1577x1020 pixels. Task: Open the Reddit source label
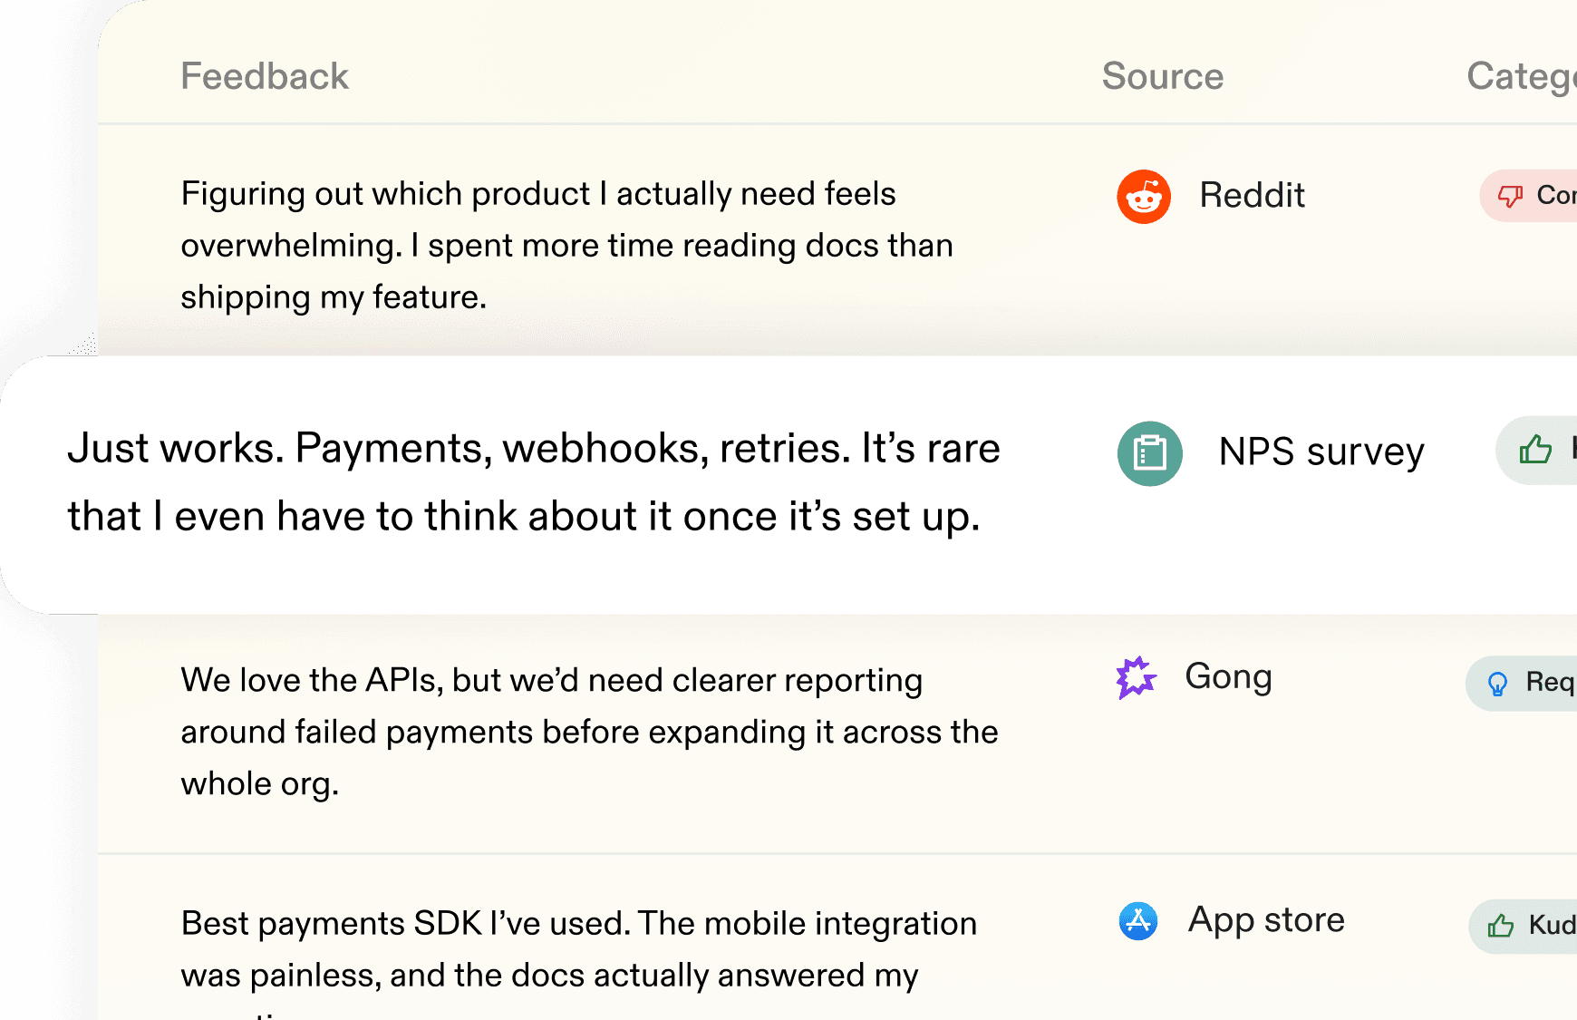pos(1252,195)
